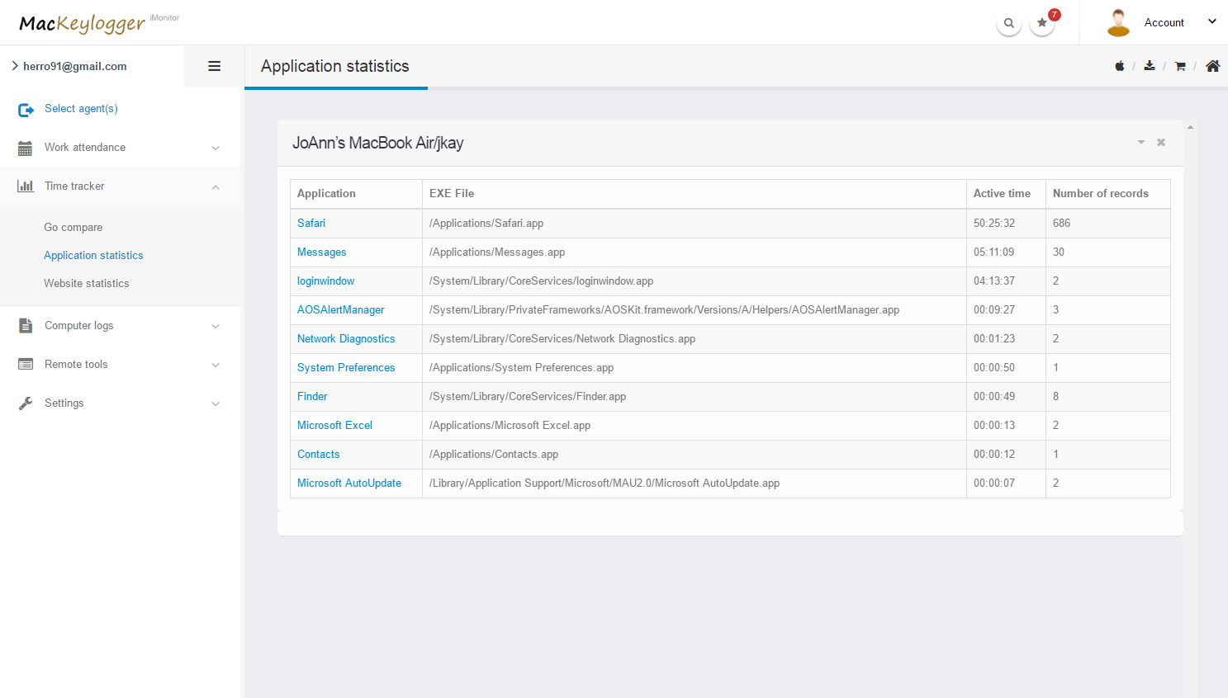Viewport: 1228px width, 698px height.
Task: Open the Microsoft Excel link
Action: point(334,425)
